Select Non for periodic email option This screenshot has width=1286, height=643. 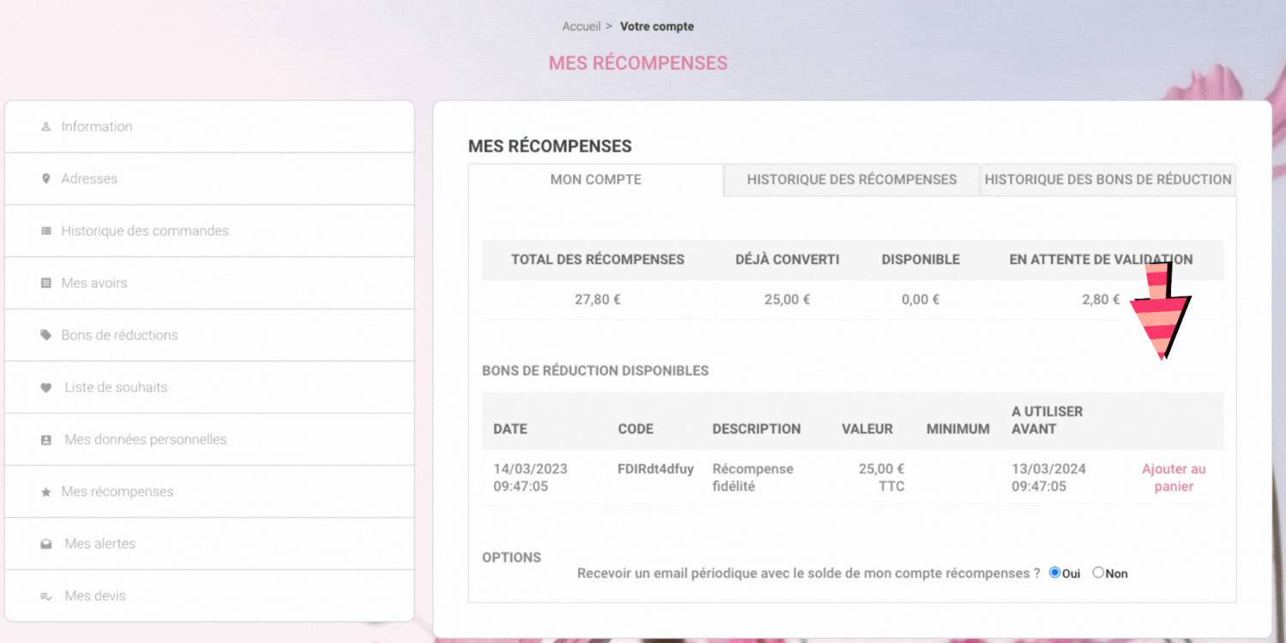click(1098, 573)
